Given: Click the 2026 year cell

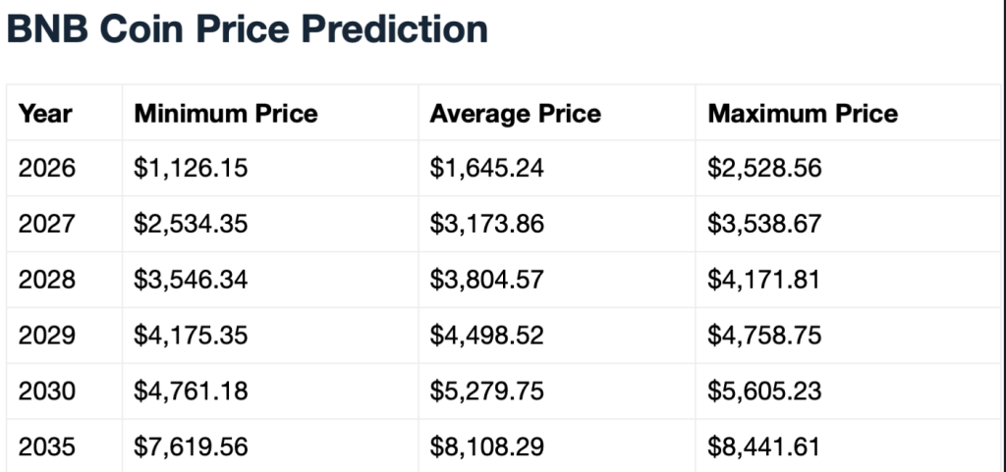Looking at the screenshot, I should (47, 169).
